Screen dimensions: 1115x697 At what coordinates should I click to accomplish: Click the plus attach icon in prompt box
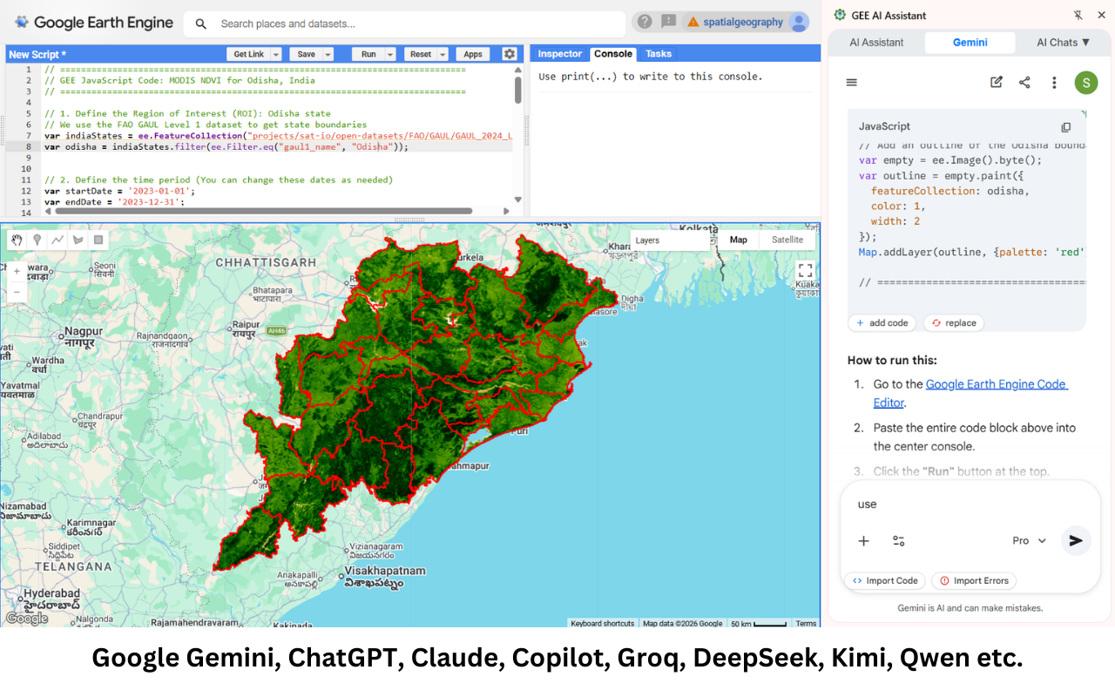point(863,540)
